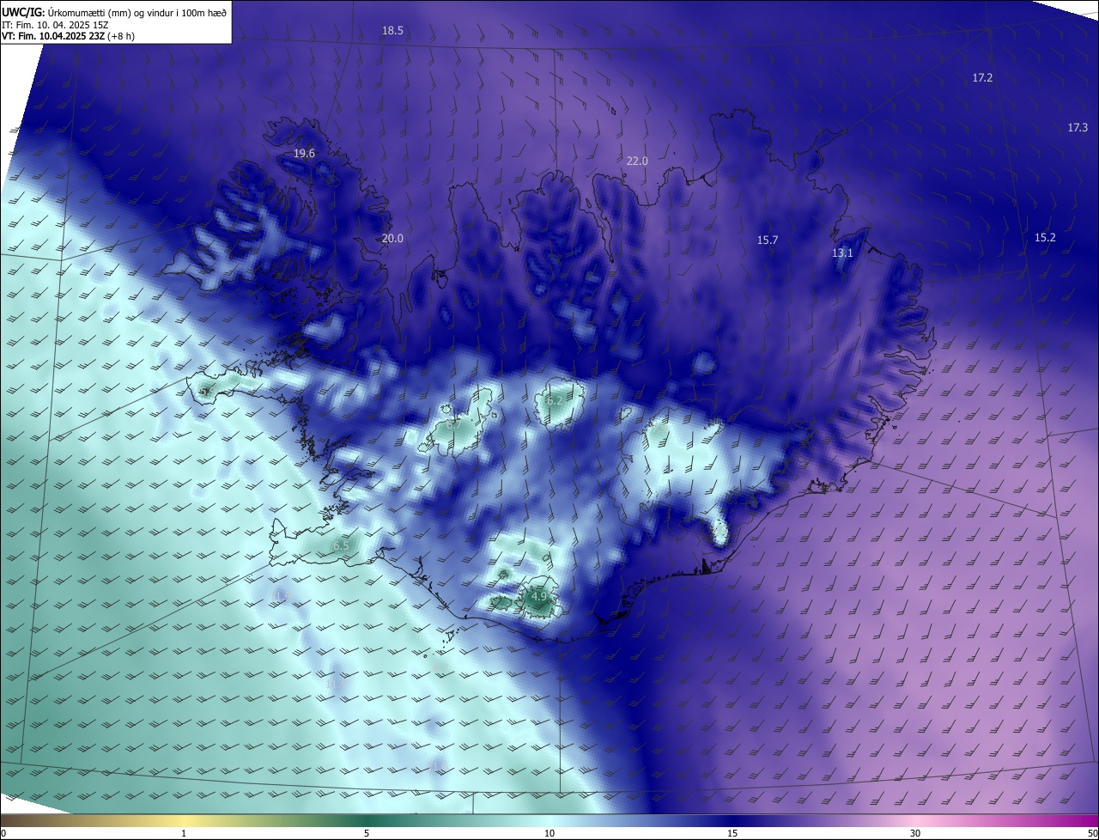The width and height of the screenshot is (1099, 840).
Task: Click the 6.5 value on the Reykjanes peninsula
Action: coord(341,546)
